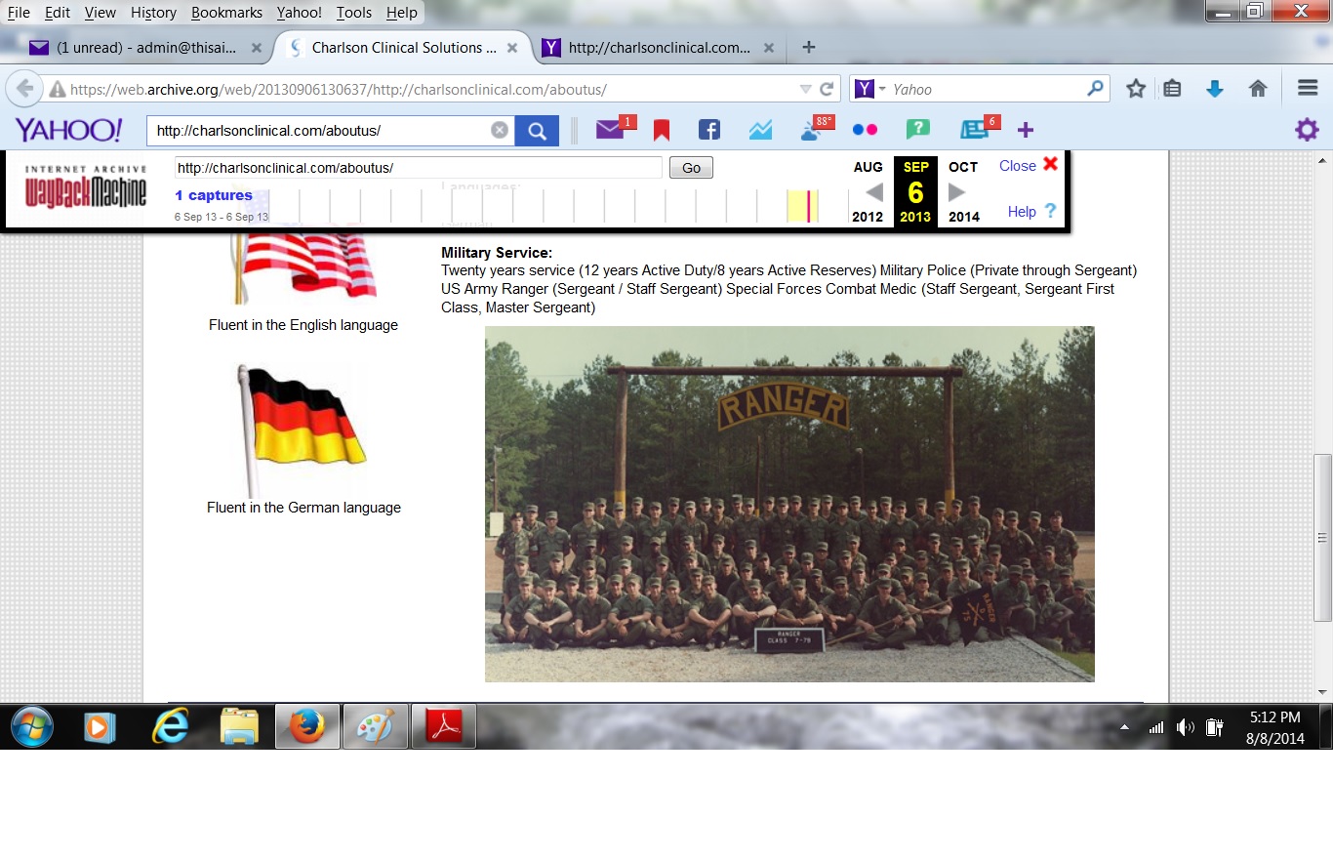Close the Wayback Machine toolbar
Viewport: 1333px width, 860px height.
point(1029,166)
